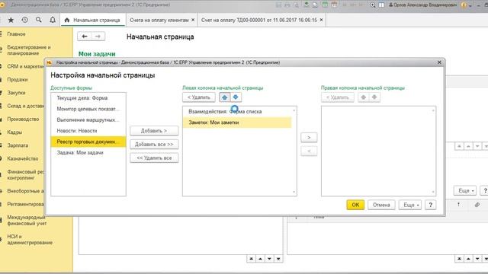Viewport: 488px width, 274px height.
Task: Open Бюджетирование и планирование section
Action: click(x=29, y=50)
